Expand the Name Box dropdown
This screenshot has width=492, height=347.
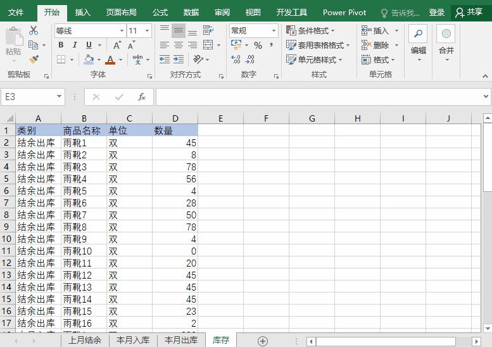point(59,97)
